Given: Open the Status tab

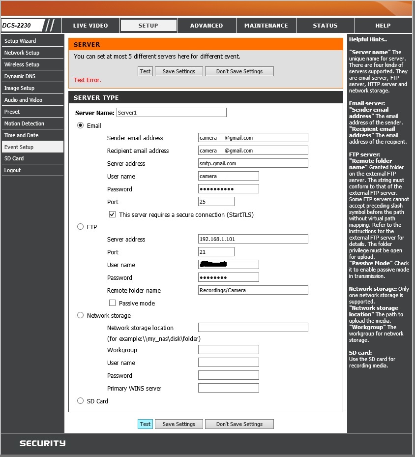Looking at the screenshot, I should click(325, 26).
